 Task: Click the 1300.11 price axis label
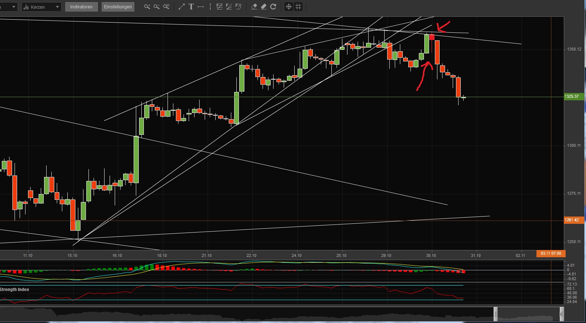(x=574, y=146)
